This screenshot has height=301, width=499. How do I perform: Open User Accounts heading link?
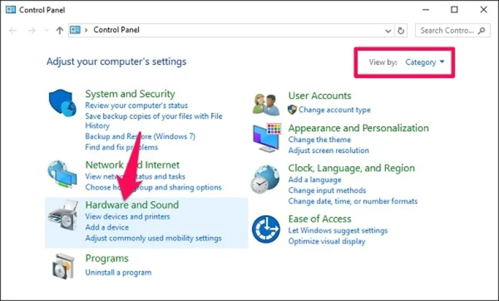(x=320, y=96)
